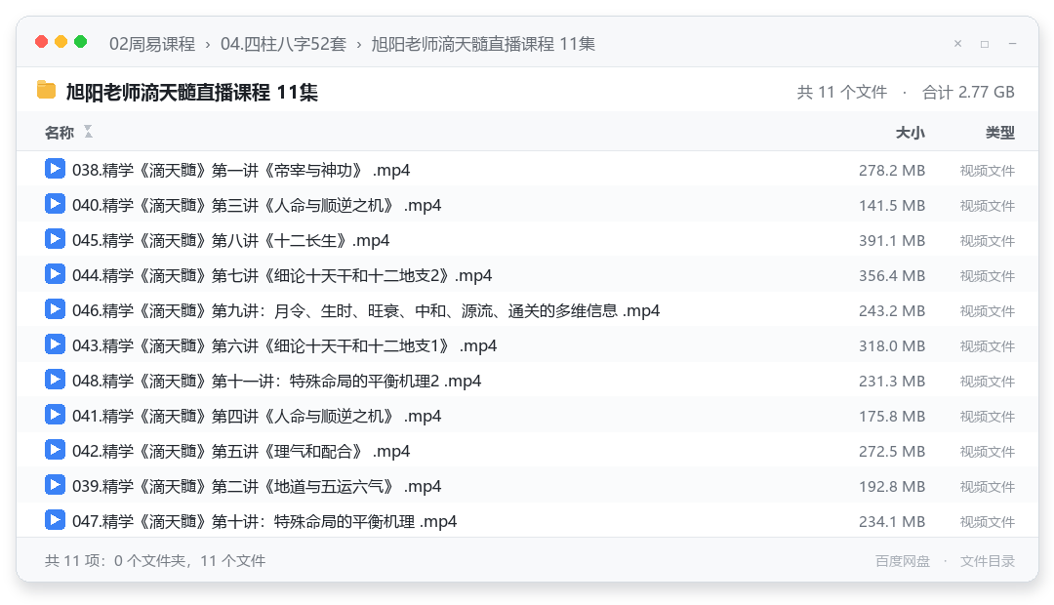Click the video icon for file 038 第一讲
This screenshot has height=605, width=1054.
(x=55, y=169)
